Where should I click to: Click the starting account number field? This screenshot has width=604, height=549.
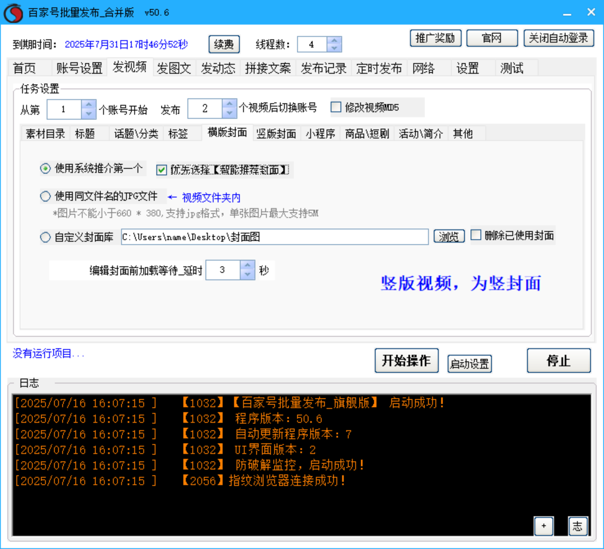pos(64,109)
